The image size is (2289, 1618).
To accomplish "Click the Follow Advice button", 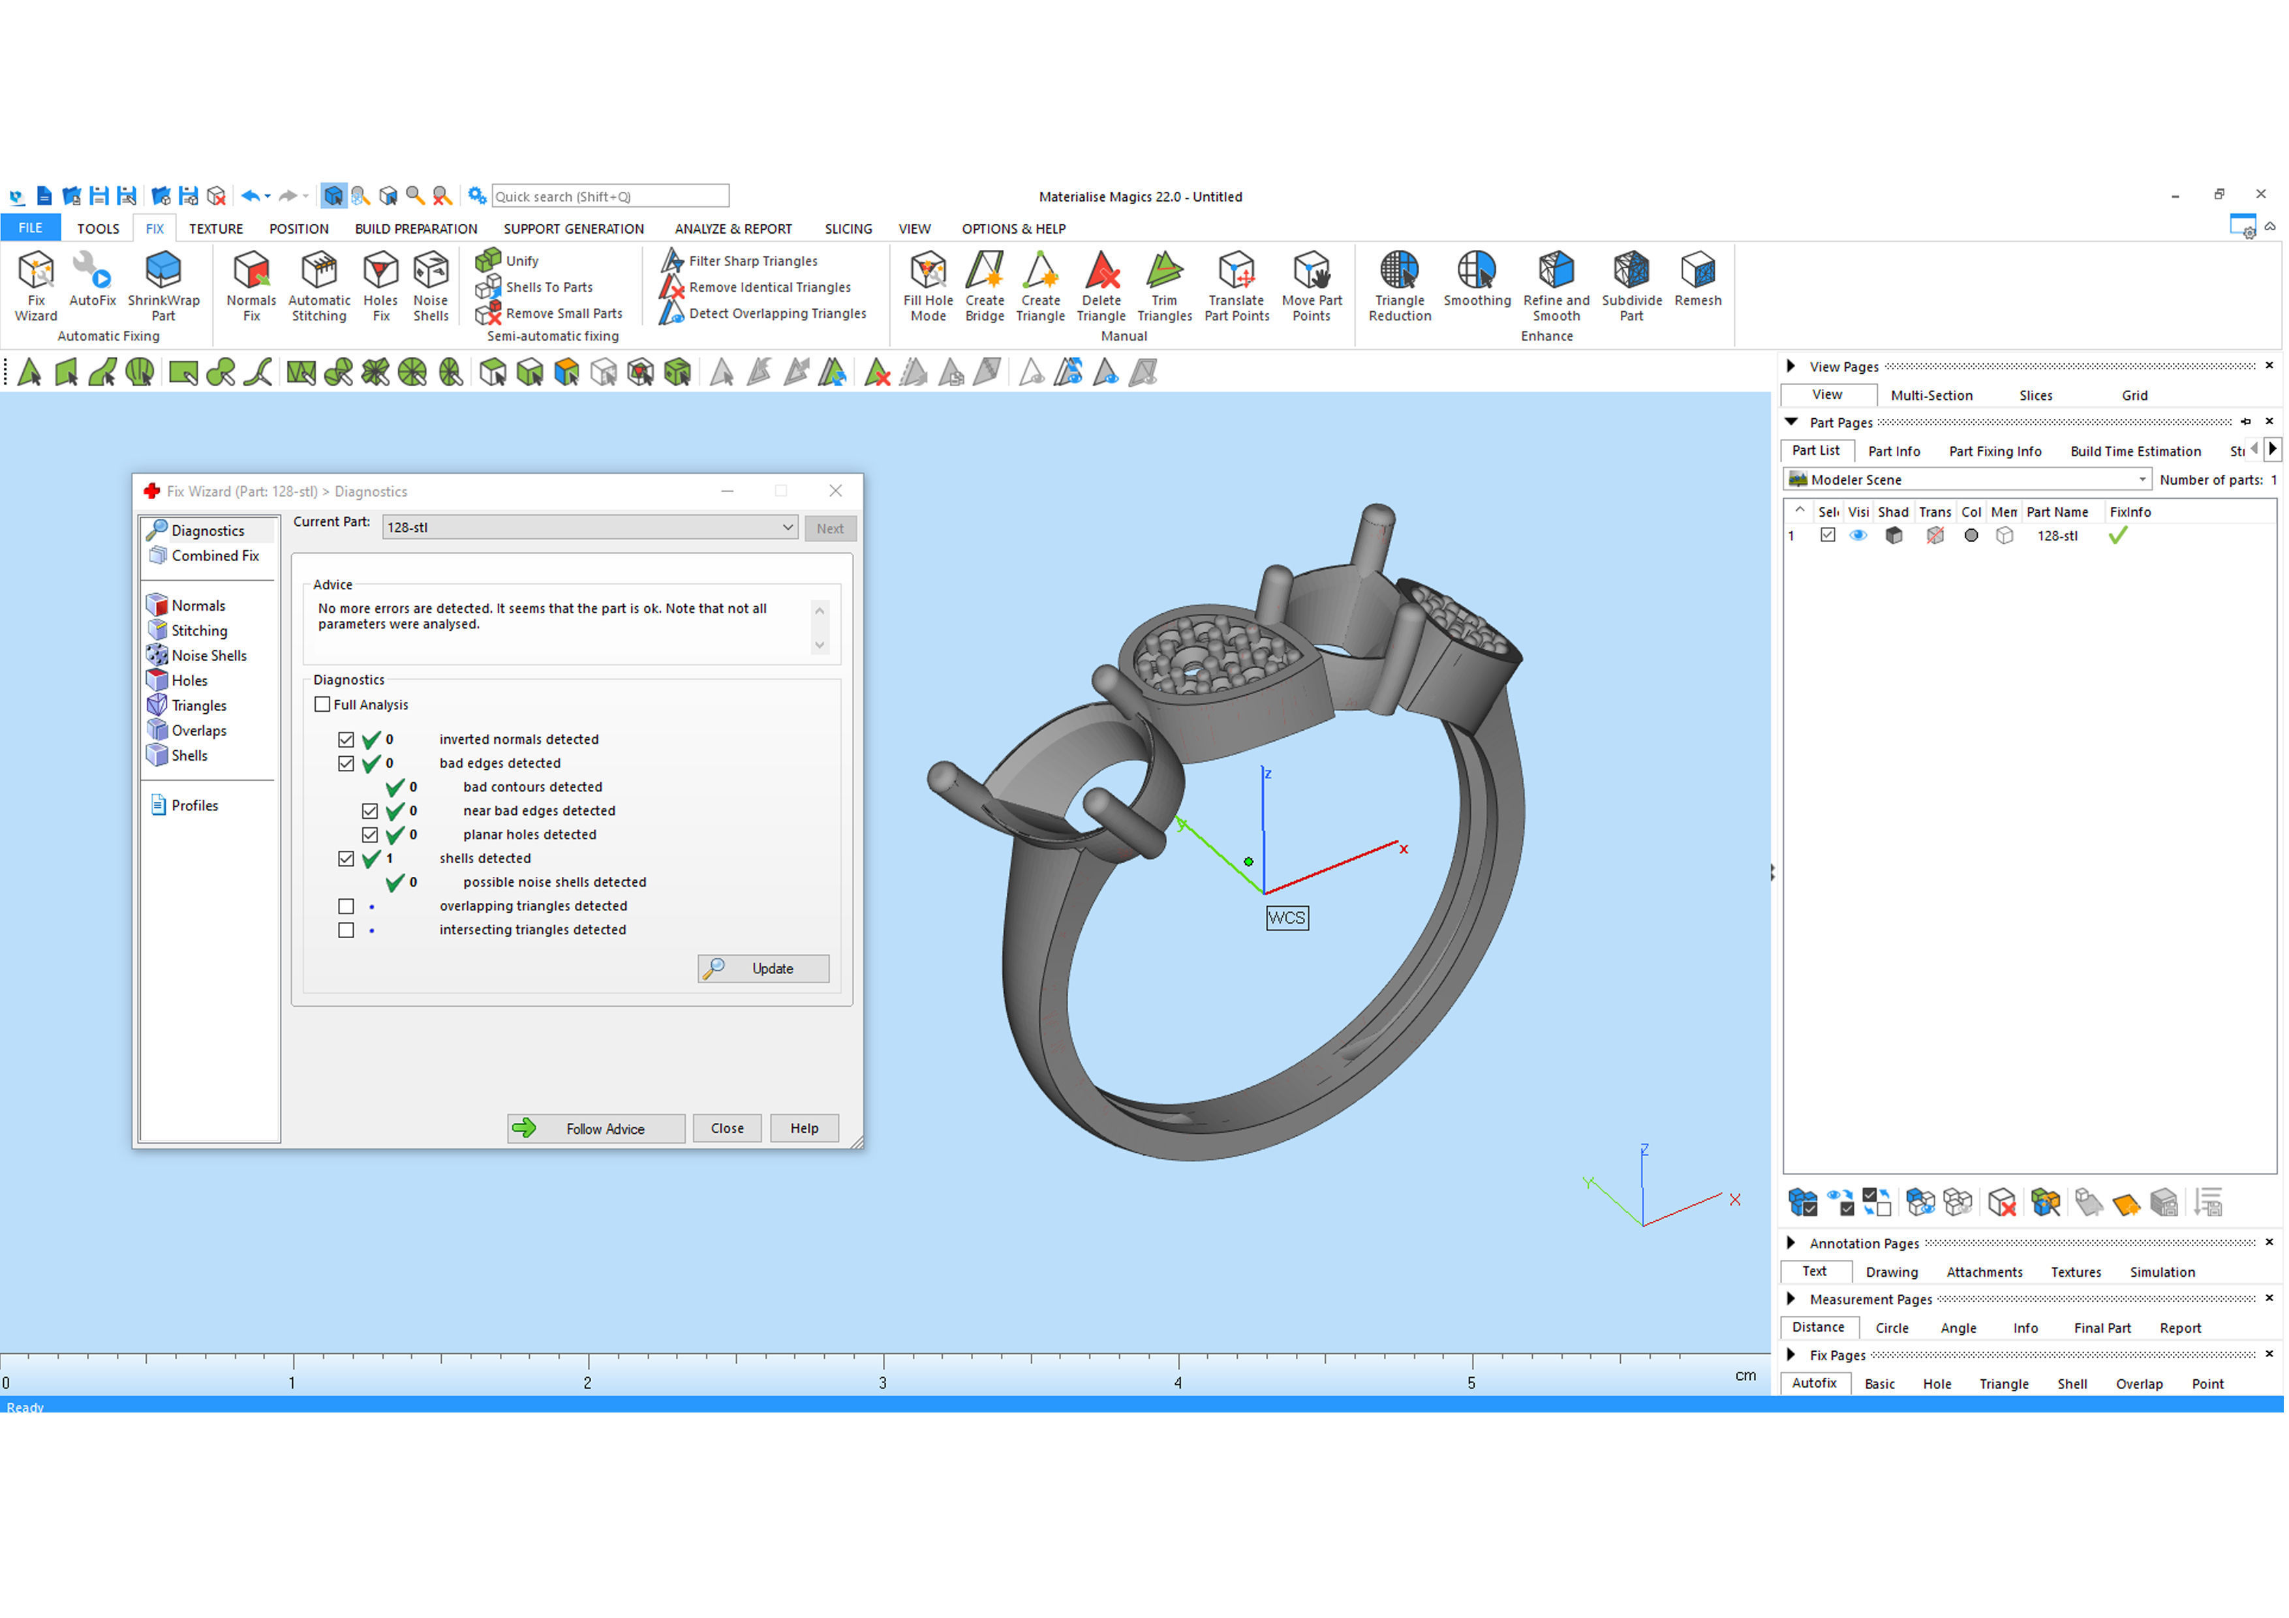I will click(596, 1129).
